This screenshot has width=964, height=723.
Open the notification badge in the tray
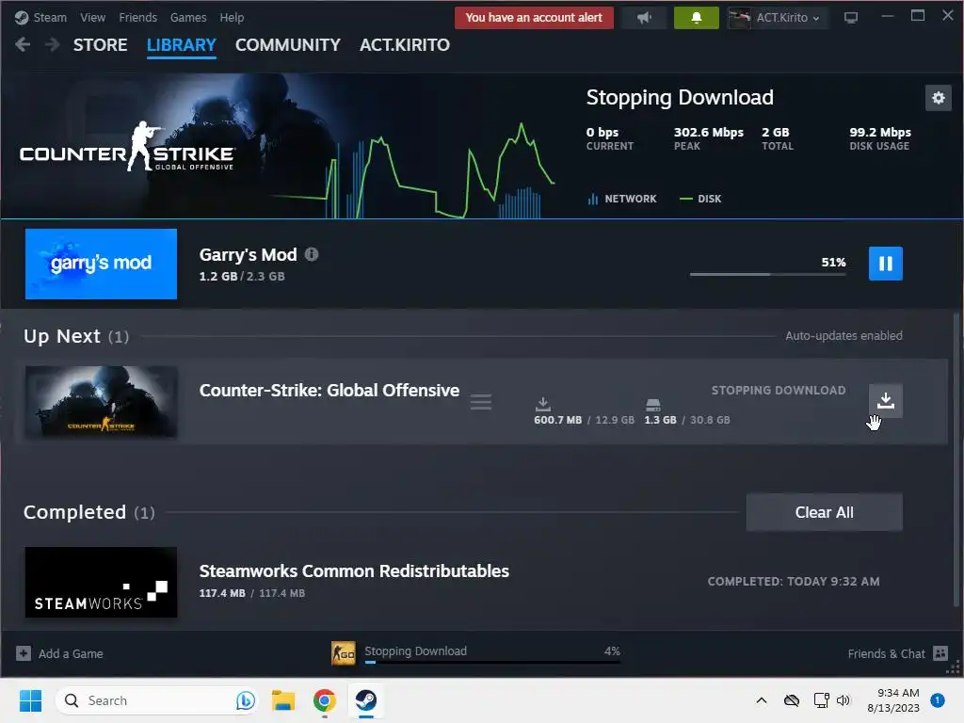[938, 700]
